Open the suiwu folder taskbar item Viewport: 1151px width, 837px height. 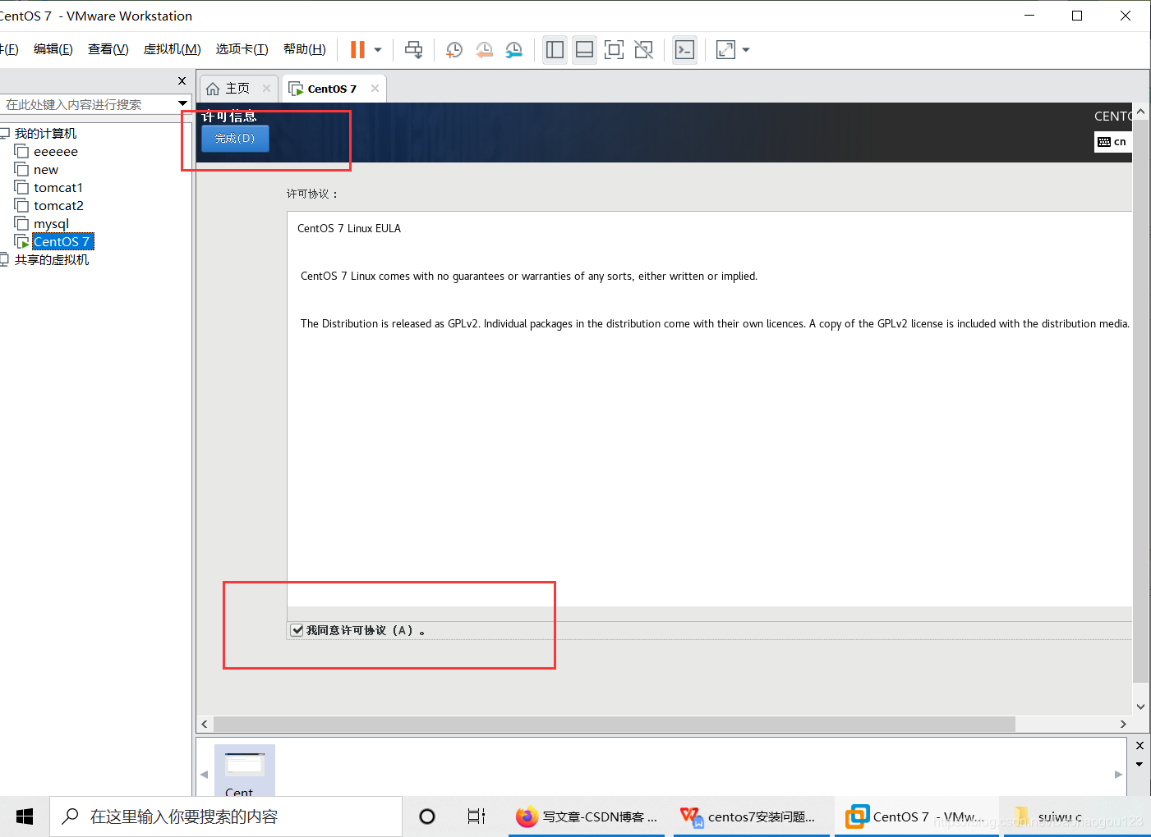1075,816
